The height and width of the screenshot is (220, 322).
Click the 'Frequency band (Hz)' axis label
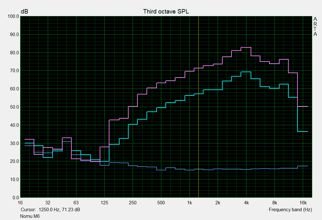[290, 210]
